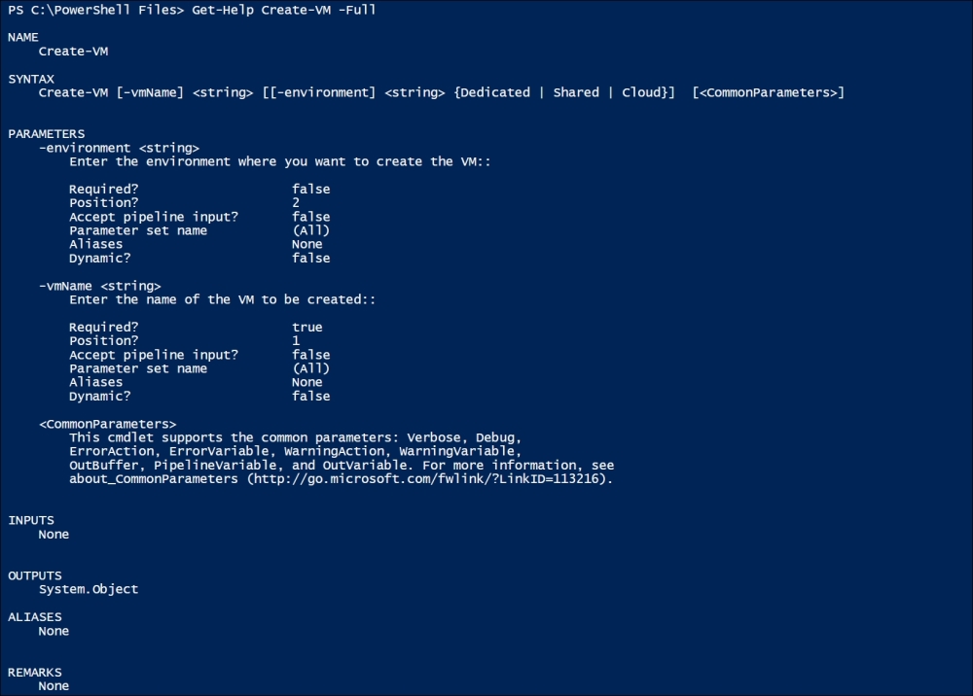Click the about_CommonParameters reference text

point(154,479)
